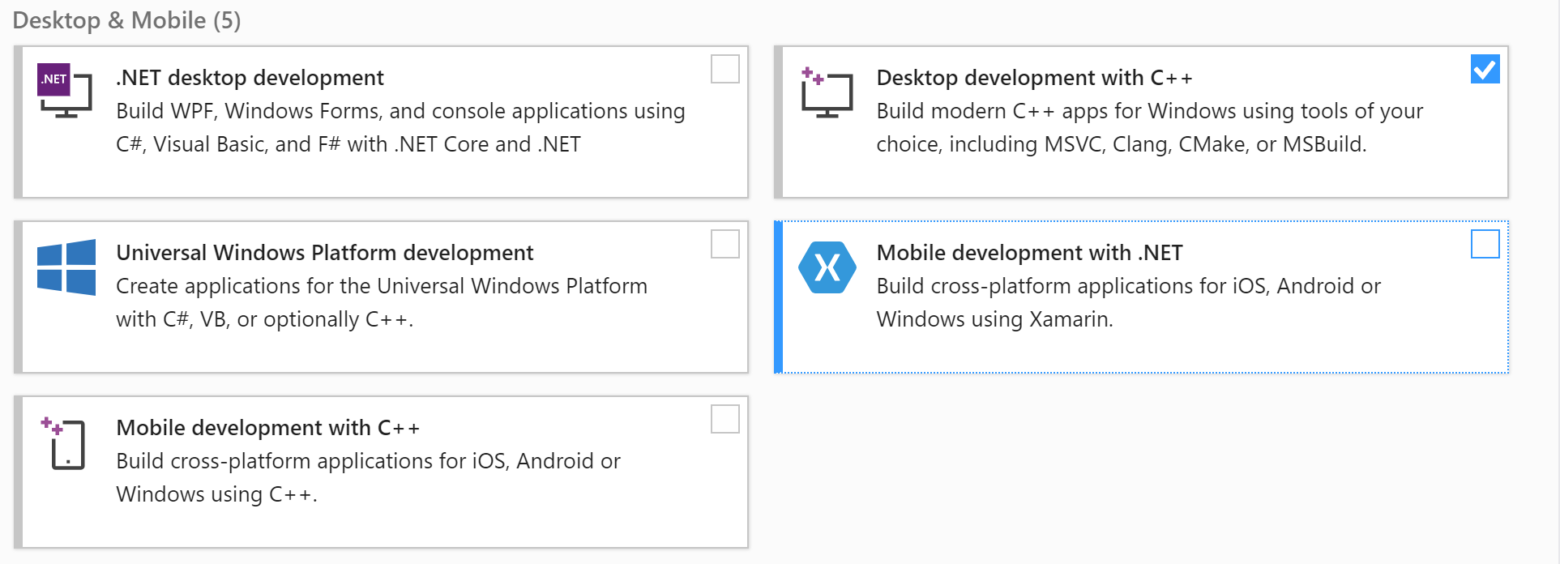The width and height of the screenshot is (1560, 564).
Task: Uncheck Desktop development with C++ workload
Action: 1485,70
